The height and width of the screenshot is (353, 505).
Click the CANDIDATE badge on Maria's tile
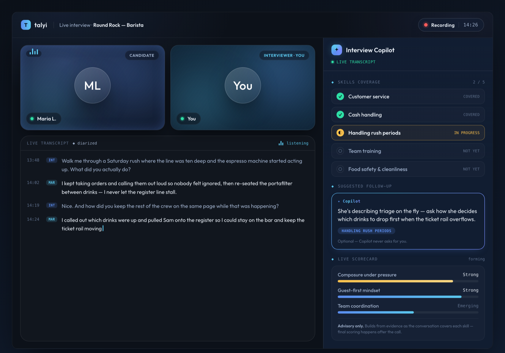pyautogui.click(x=142, y=55)
